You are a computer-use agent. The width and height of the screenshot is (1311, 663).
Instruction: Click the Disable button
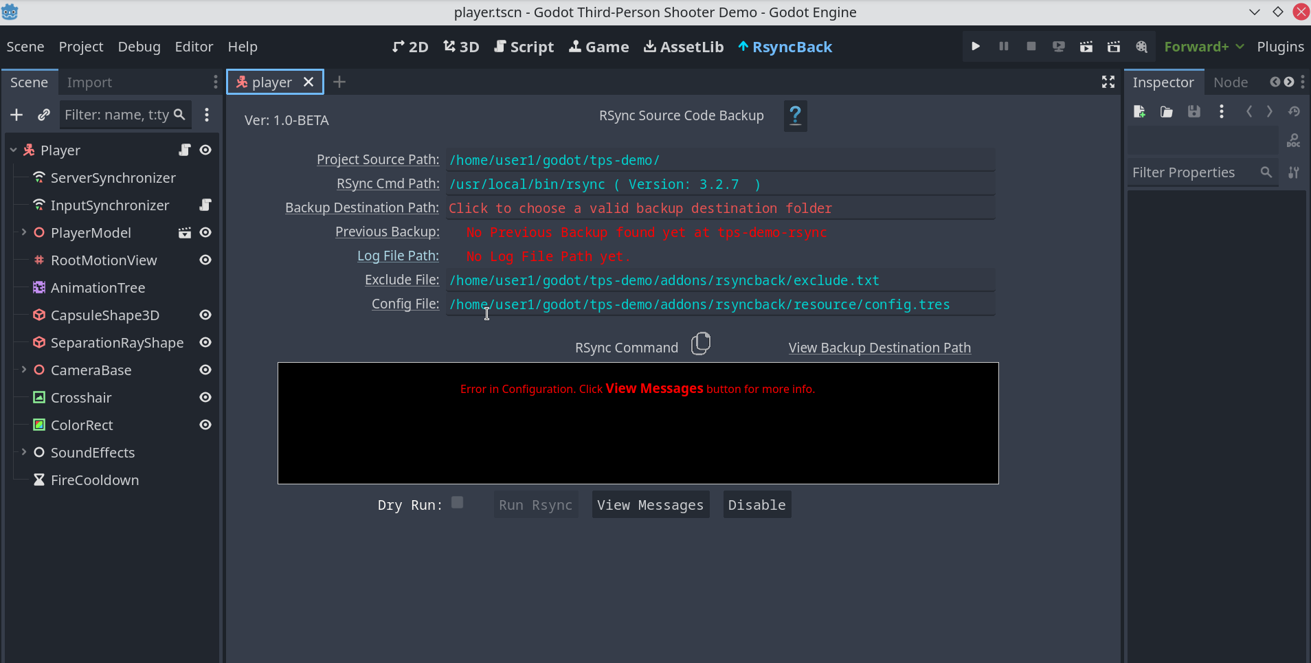757,505
